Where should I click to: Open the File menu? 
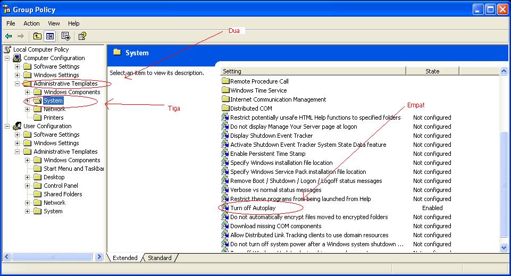[x=11, y=23]
